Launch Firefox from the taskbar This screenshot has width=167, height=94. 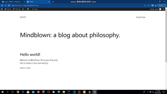(38, 92)
